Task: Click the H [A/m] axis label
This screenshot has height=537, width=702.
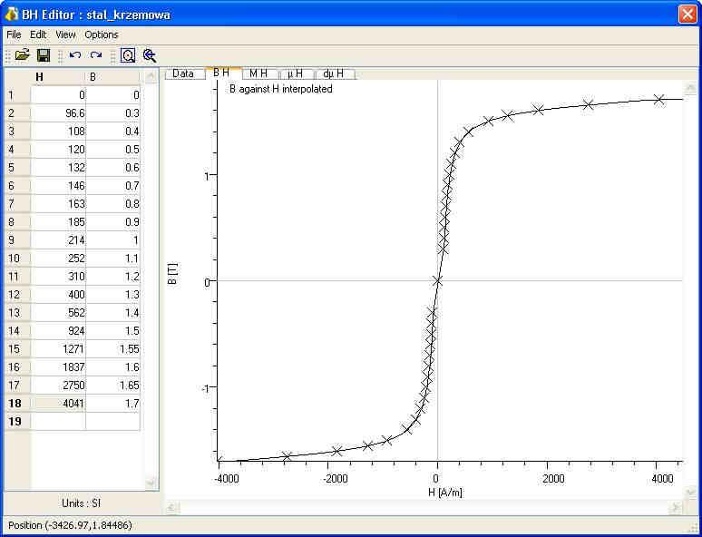Action: click(445, 493)
